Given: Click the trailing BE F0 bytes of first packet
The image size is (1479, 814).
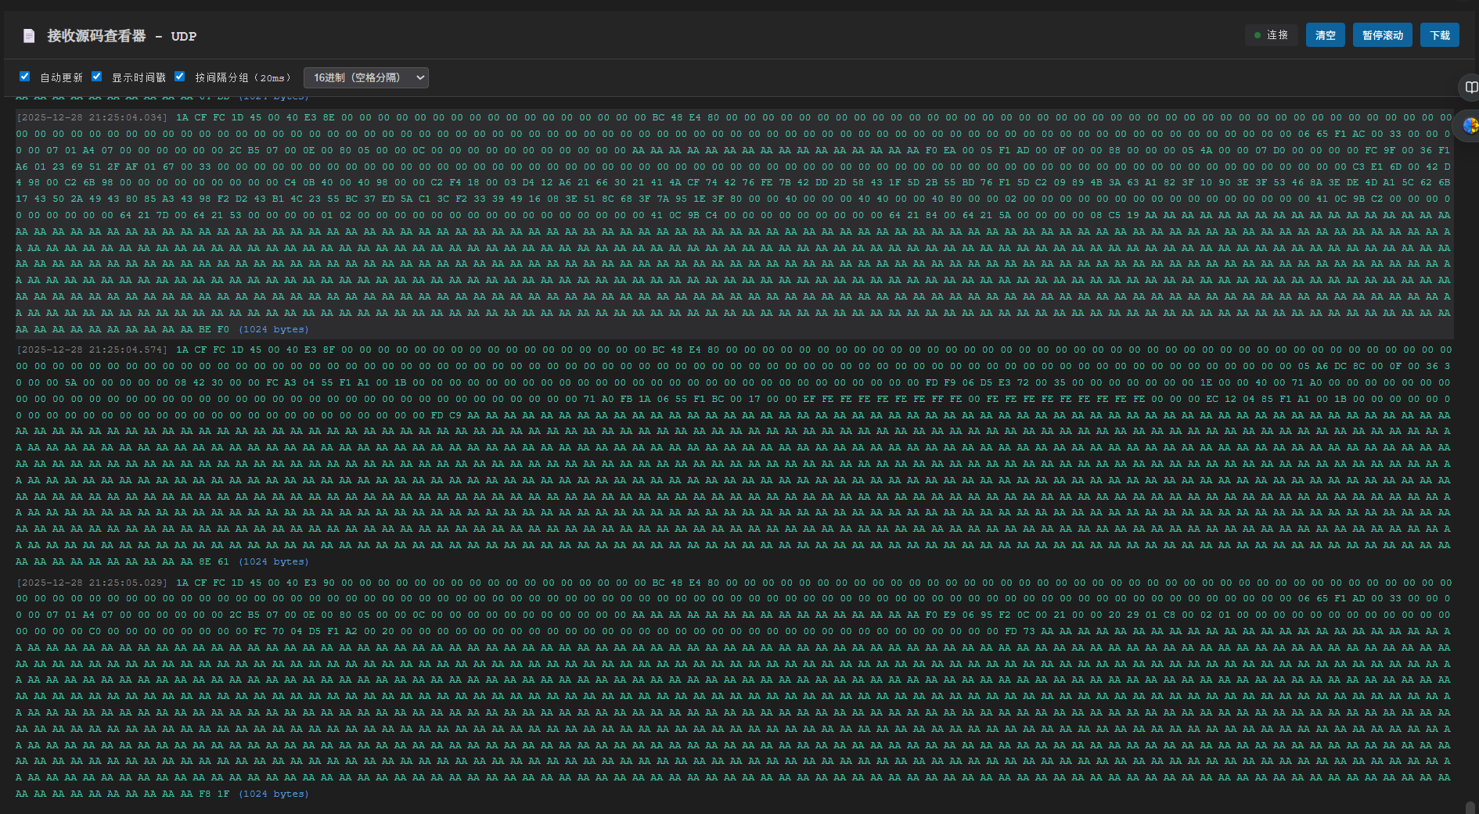Looking at the screenshot, I should click(214, 329).
